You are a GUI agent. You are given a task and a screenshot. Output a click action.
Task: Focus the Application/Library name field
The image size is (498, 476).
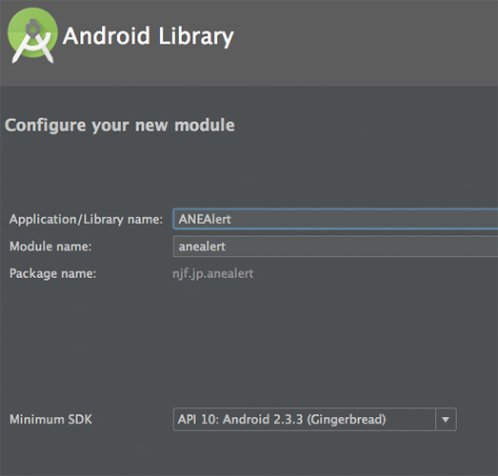coord(335,219)
